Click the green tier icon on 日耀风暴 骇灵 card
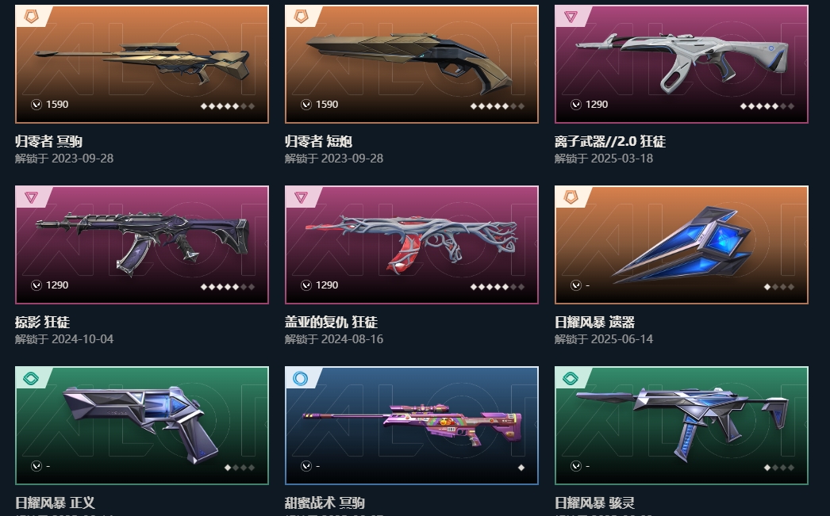This screenshot has height=516, width=830. click(571, 378)
